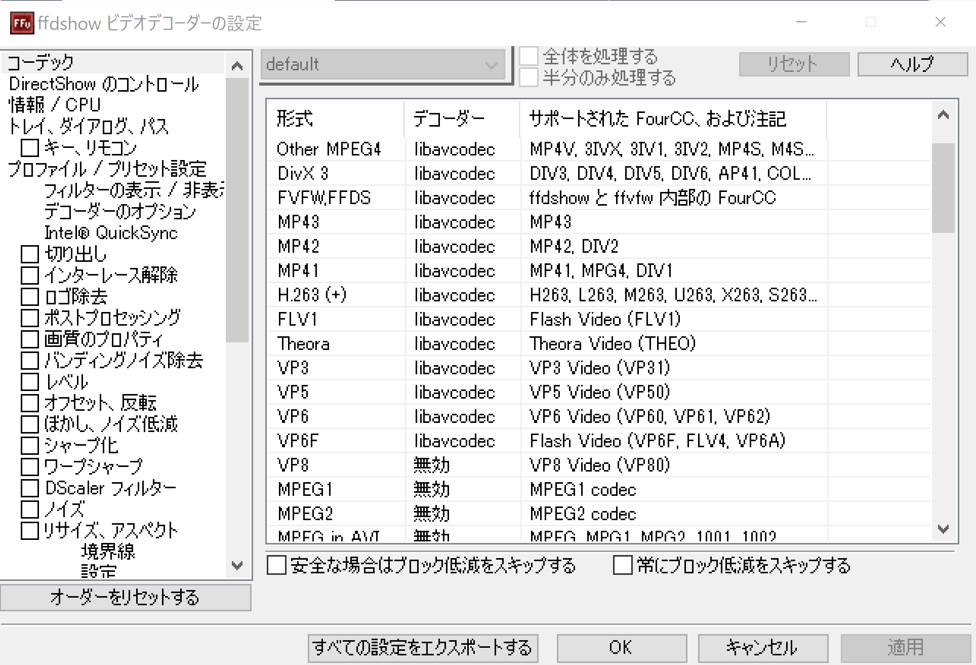Minimize the ffdshow settings window

tap(801, 22)
